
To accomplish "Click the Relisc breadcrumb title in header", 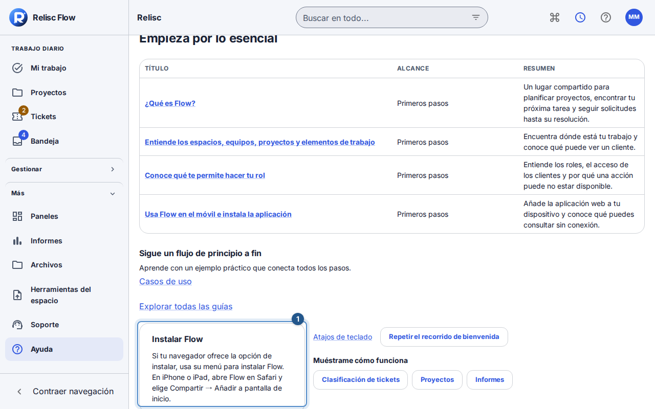I will tap(149, 17).
